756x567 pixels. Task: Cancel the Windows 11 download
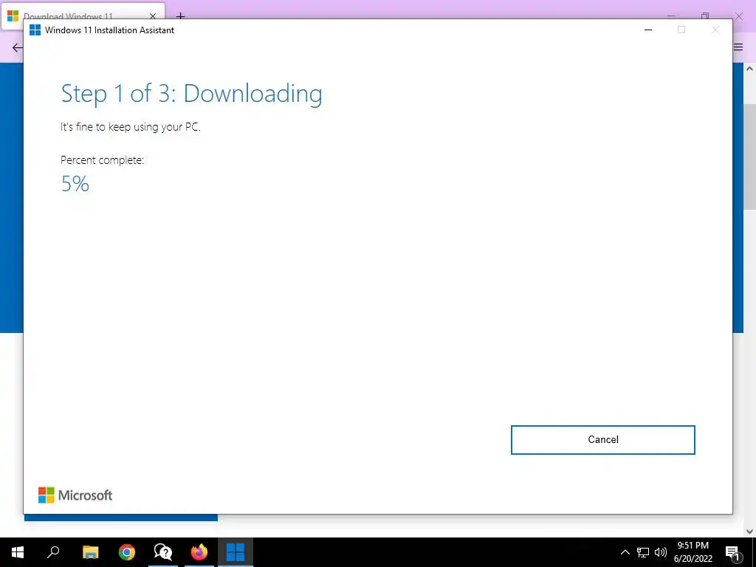coord(602,440)
